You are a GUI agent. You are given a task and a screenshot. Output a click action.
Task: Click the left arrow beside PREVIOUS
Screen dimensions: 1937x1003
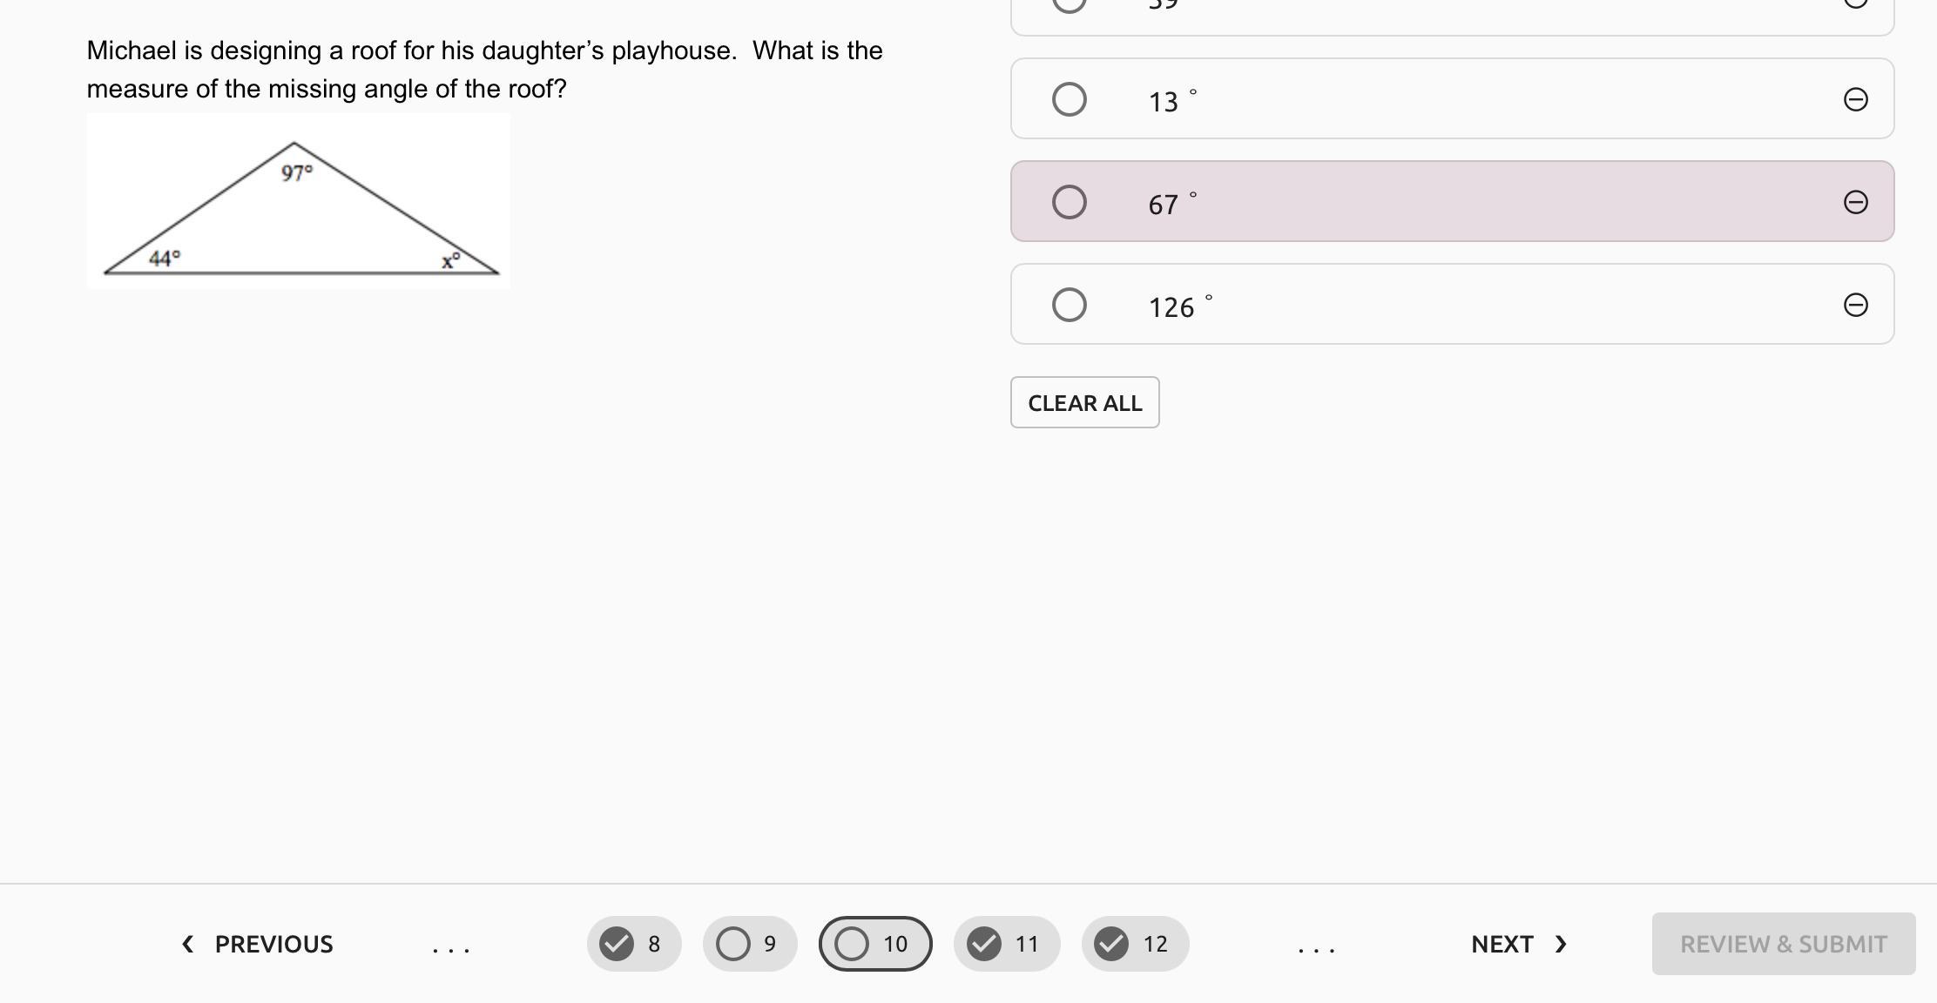tap(187, 944)
